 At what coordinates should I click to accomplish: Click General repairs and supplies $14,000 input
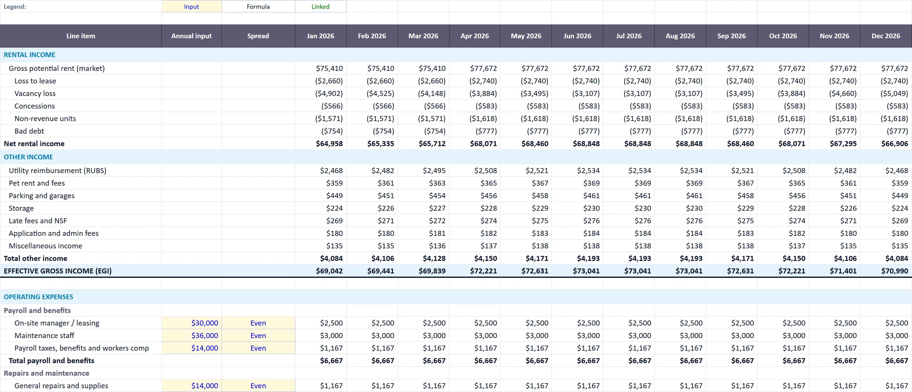tap(192, 386)
